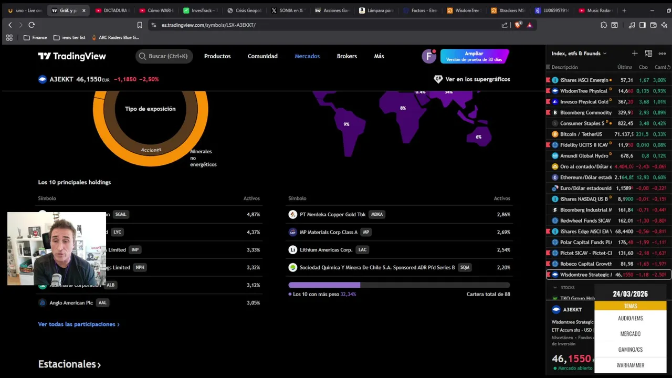Open a new browser tab with plus icon

pyautogui.click(x=624, y=10)
